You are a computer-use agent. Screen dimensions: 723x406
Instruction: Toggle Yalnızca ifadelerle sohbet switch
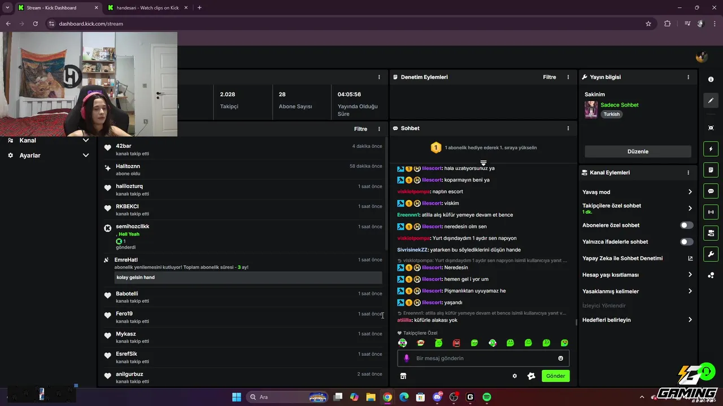(686, 242)
